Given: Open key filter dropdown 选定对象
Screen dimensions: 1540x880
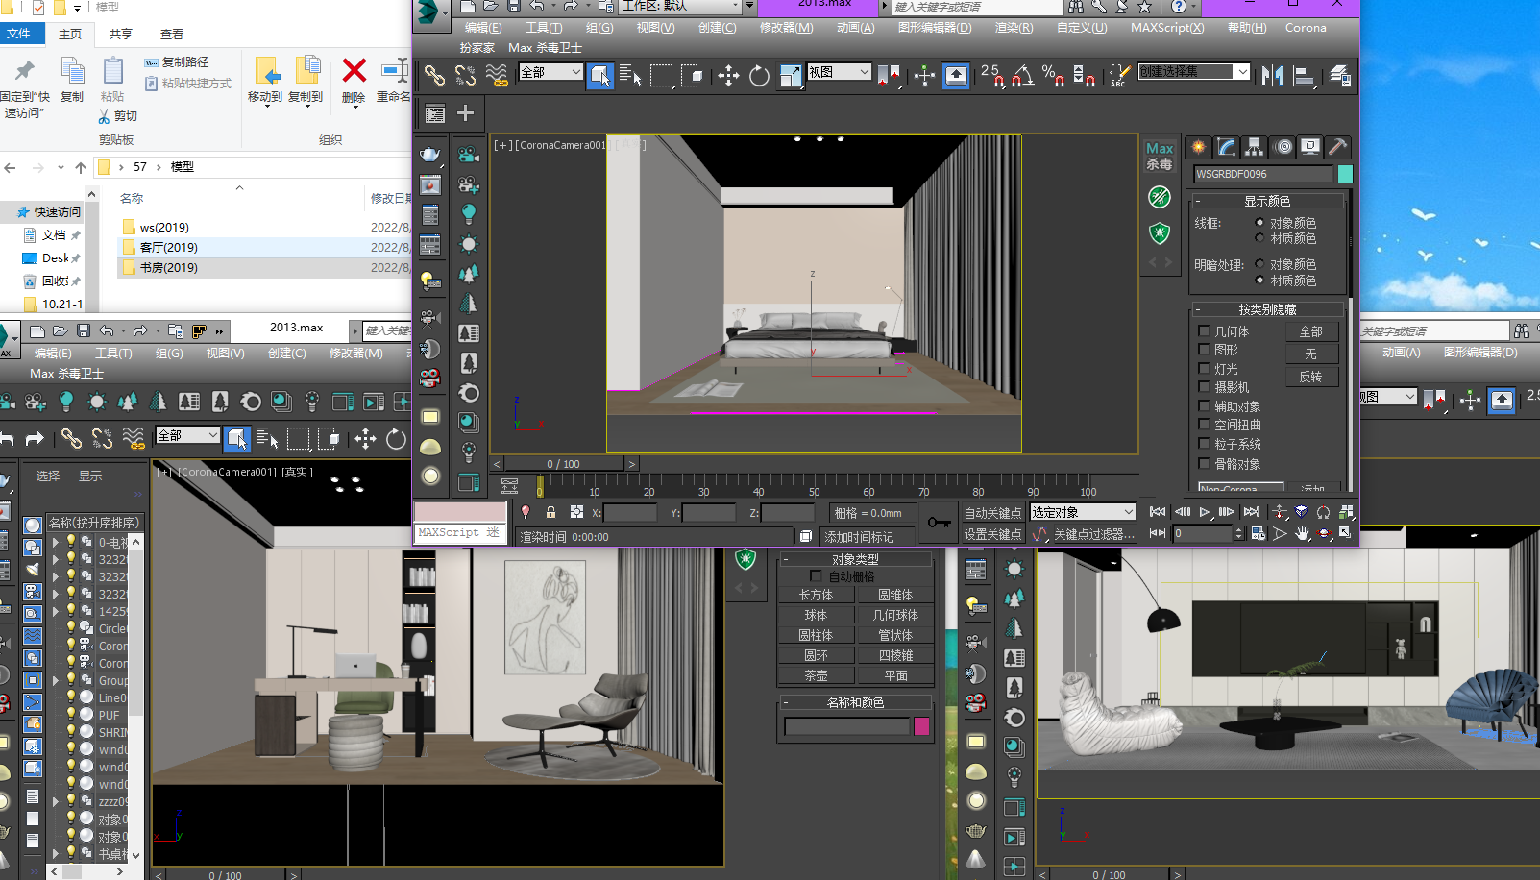Looking at the screenshot, I should 1083,512.
